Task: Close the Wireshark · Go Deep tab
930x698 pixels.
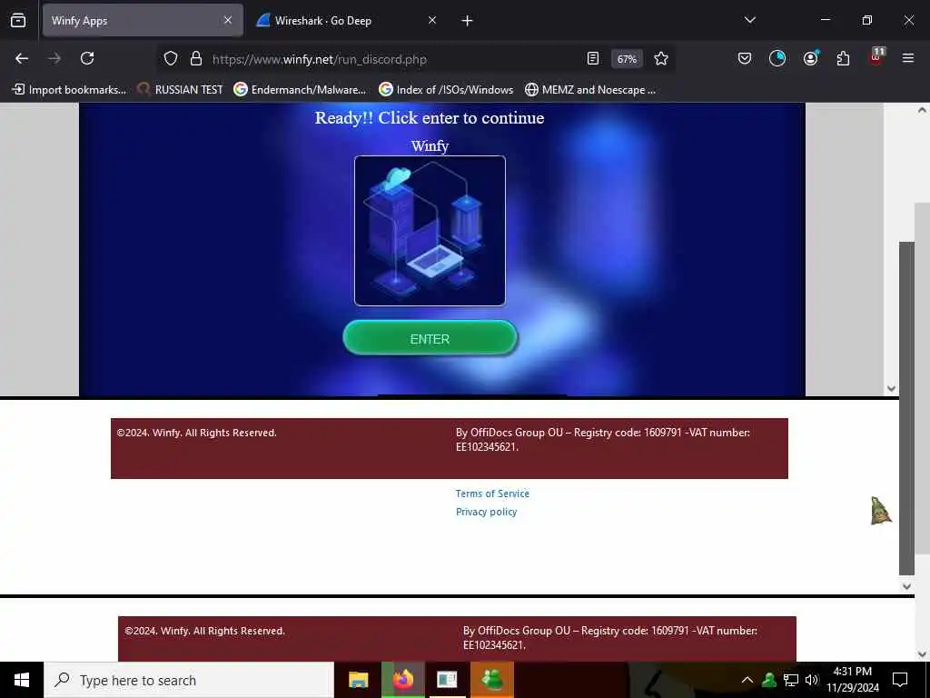Action: [x=432, y=20]
